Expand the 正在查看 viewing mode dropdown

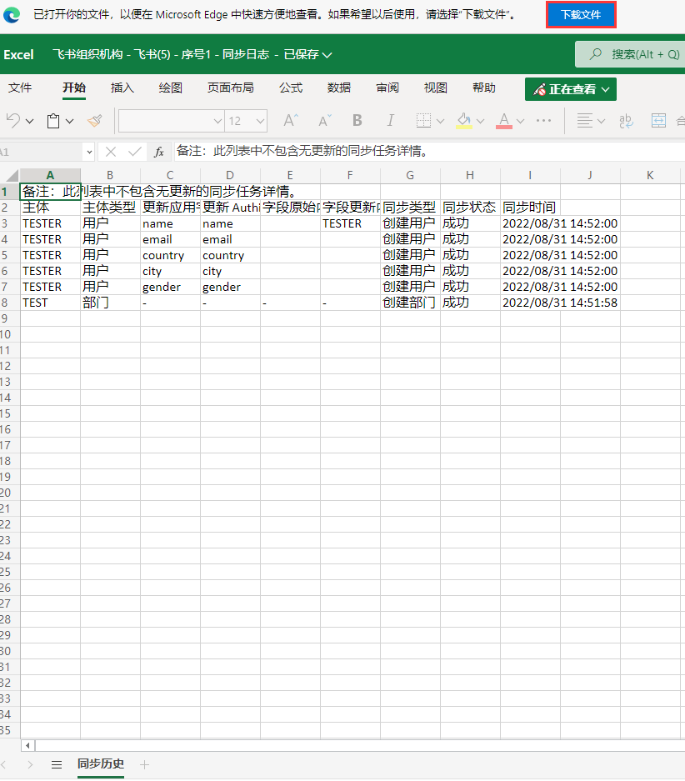pyautogui.click(x=571, y=89)
